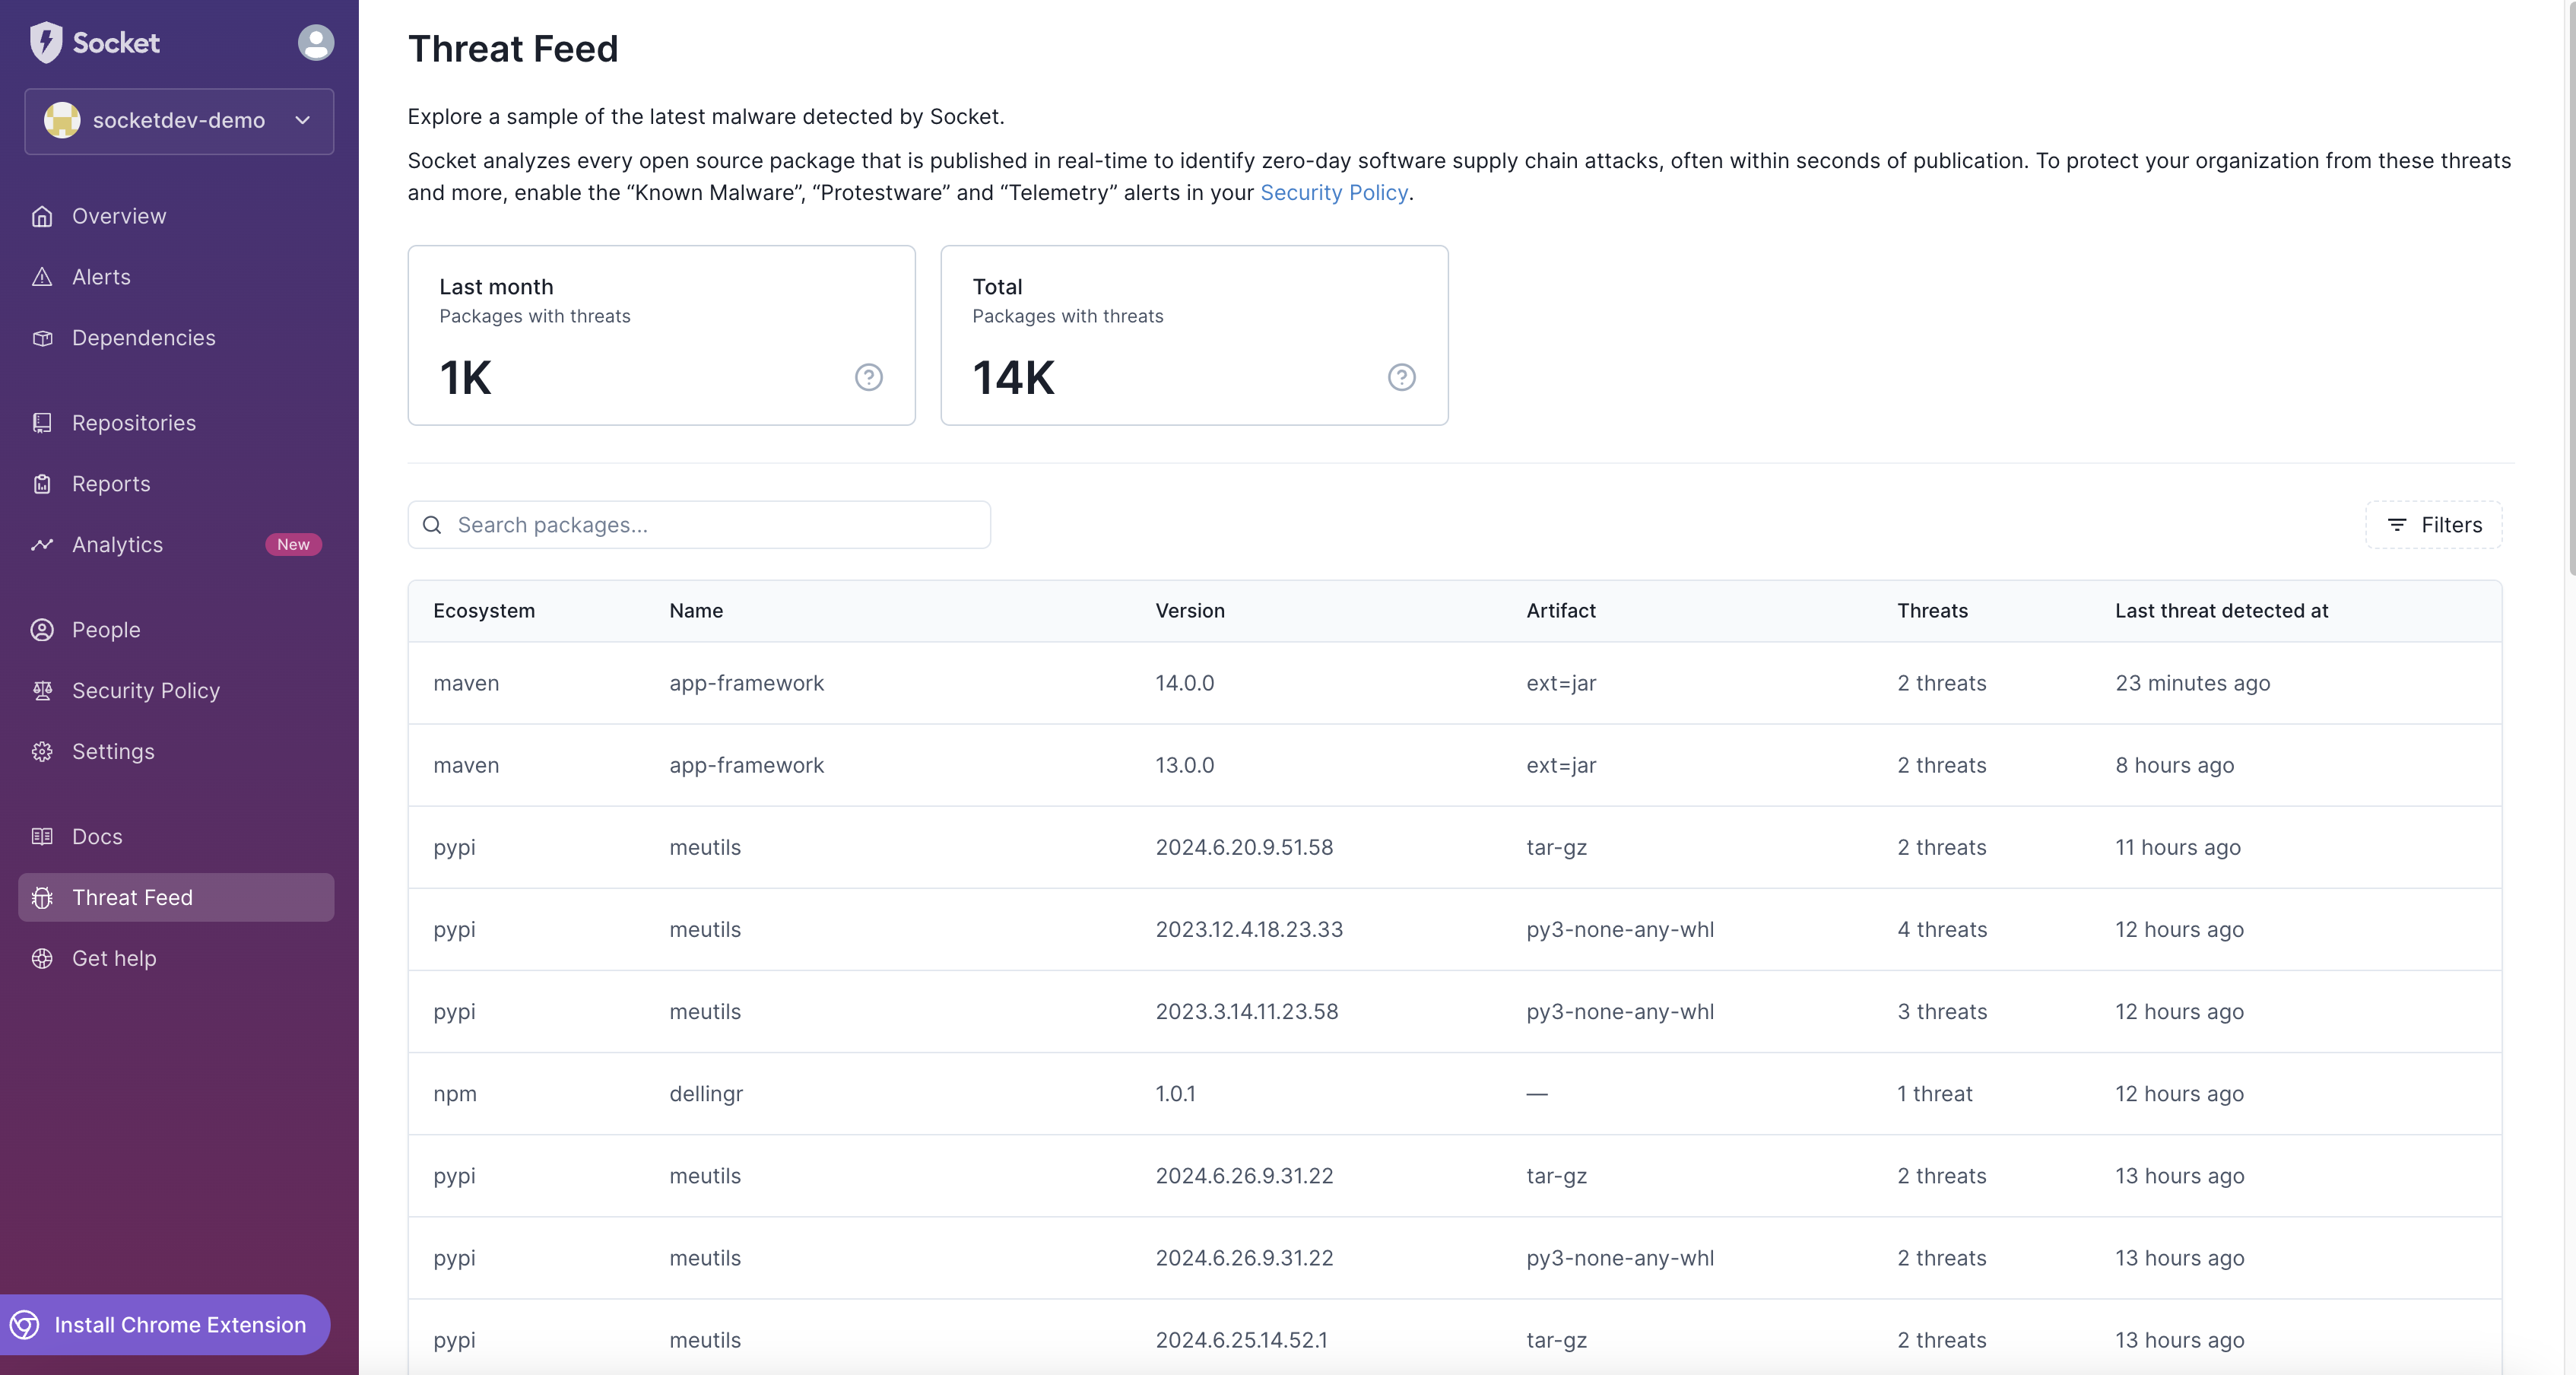
Task: Open the Filters button
Action: 2433,525
